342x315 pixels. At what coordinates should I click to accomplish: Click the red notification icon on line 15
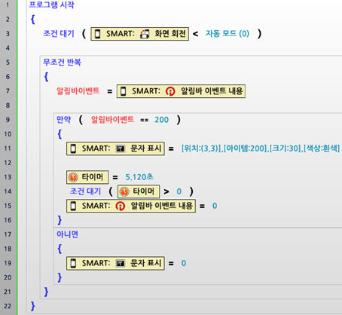click(x=120, y=206)
